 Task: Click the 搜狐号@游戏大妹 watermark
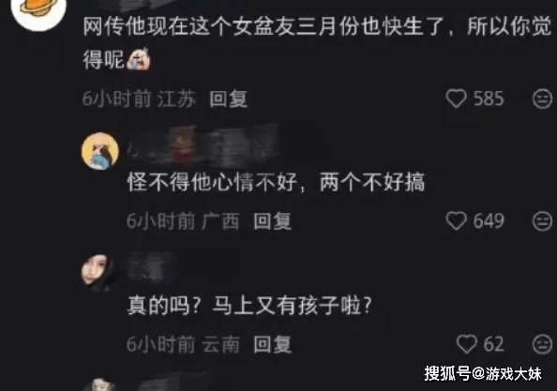[483, 373]
